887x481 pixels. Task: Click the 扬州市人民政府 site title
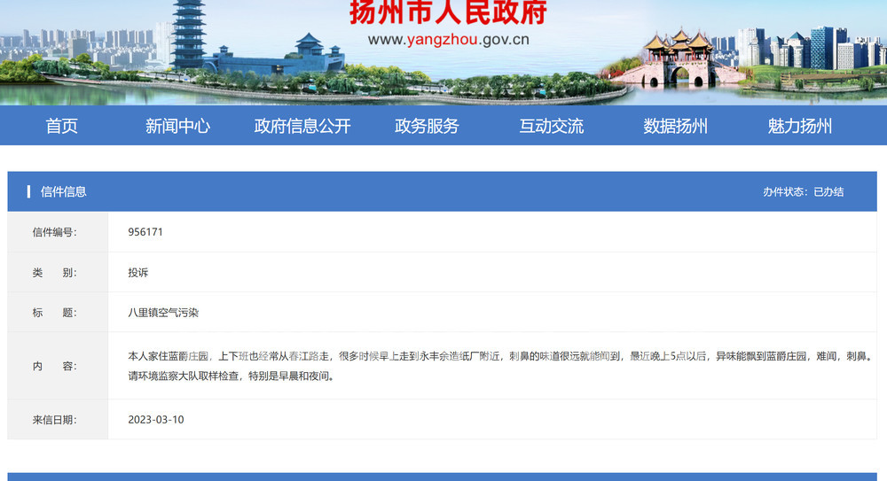[x=448, y=13]
